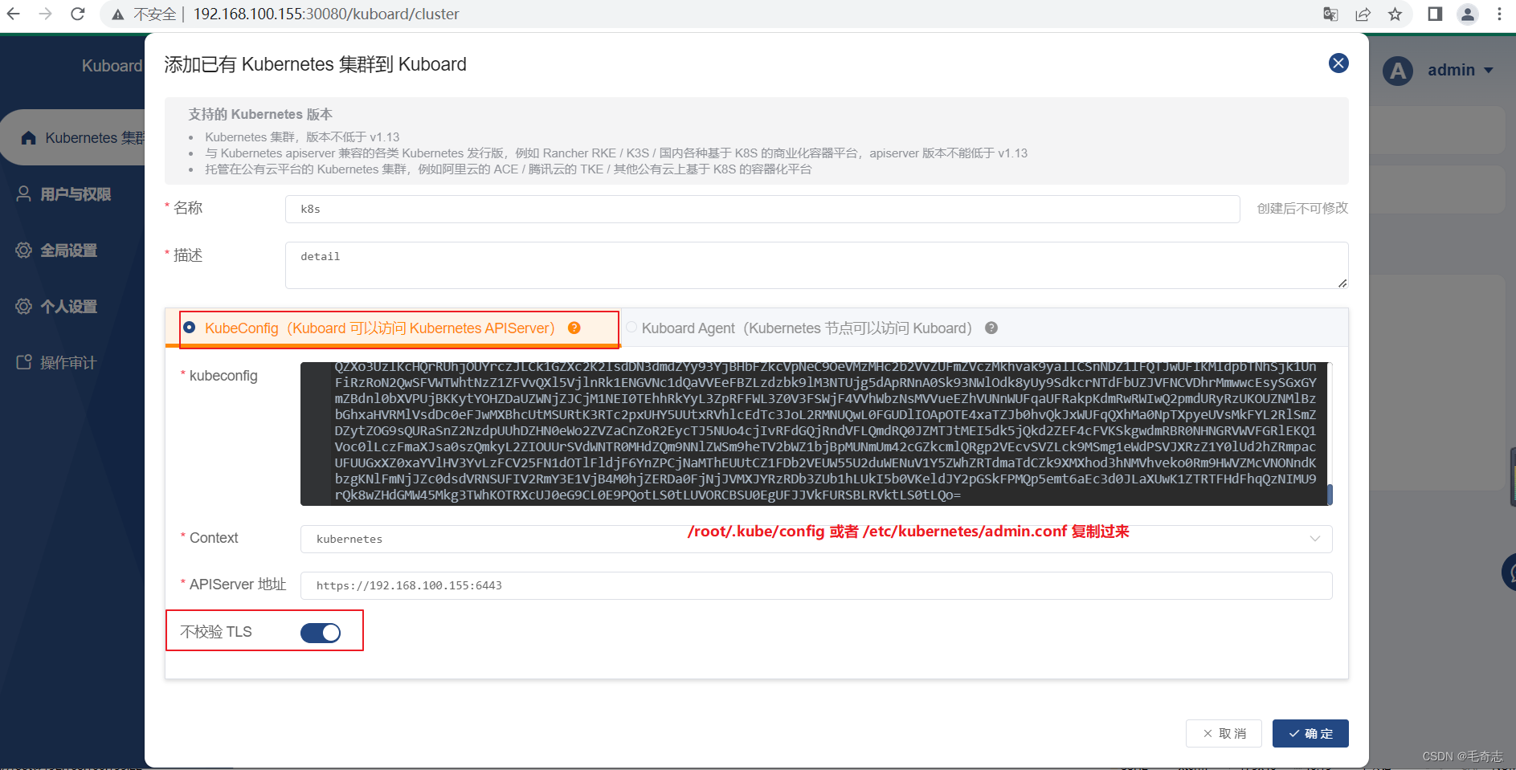
Task: Click the Kuboard Agent help question icon
Action: [x=991, y=328]
